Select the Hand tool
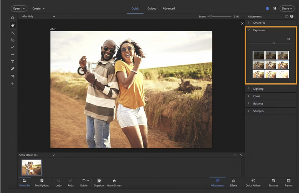This screenshot has width=299, height=193. [13, 25]
